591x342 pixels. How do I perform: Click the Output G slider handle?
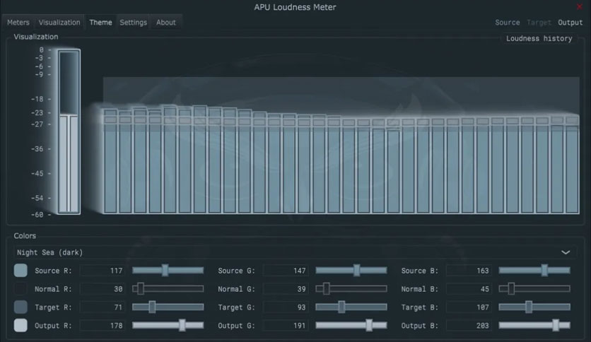pyautogui.click(x=369, y=325)
